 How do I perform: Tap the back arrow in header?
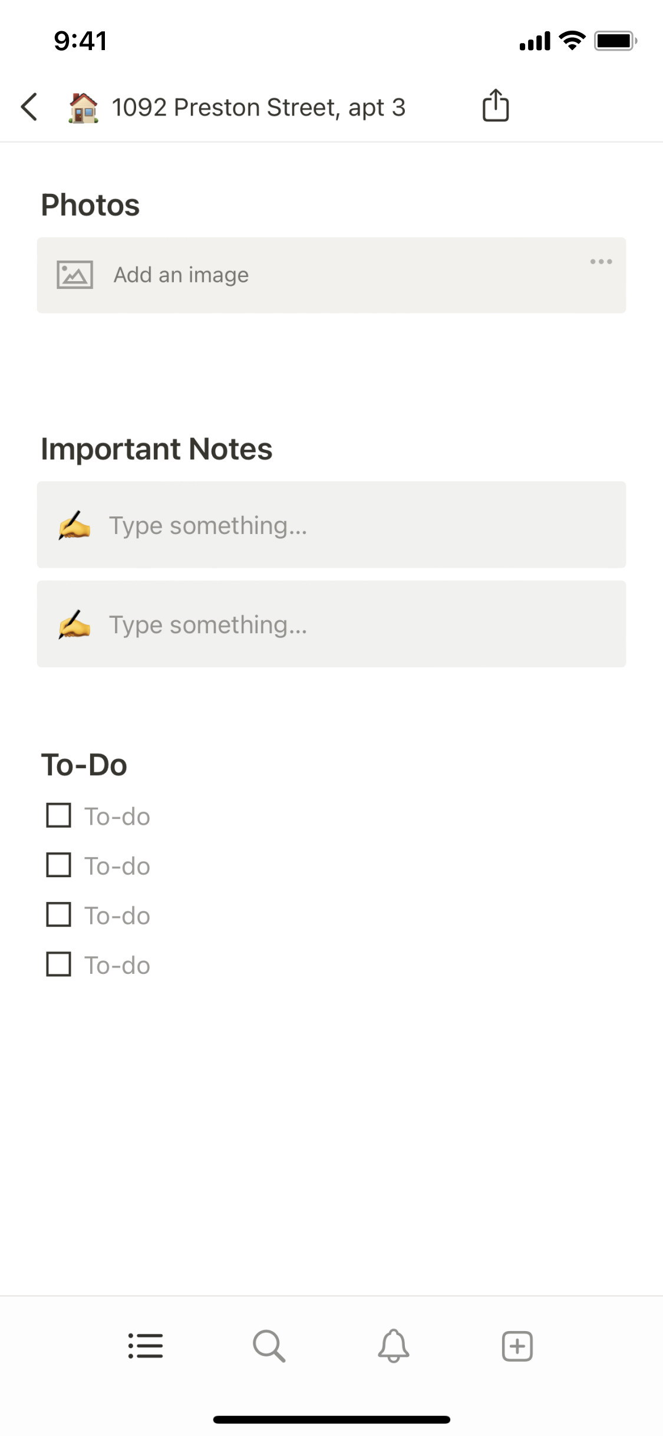[29, 107]
